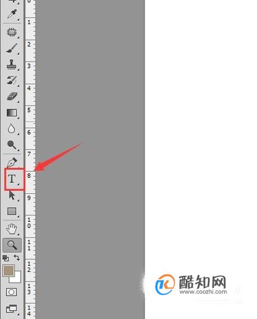Image resolution: width=257 pixels, height=319 pixels.
Task: Select the Clone Stamp tool
Action: [12, 65]
